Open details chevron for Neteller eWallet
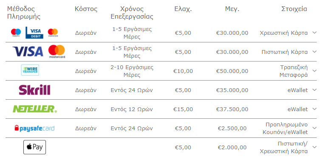Viewport: 326px width, 165px height. (315, 109)
